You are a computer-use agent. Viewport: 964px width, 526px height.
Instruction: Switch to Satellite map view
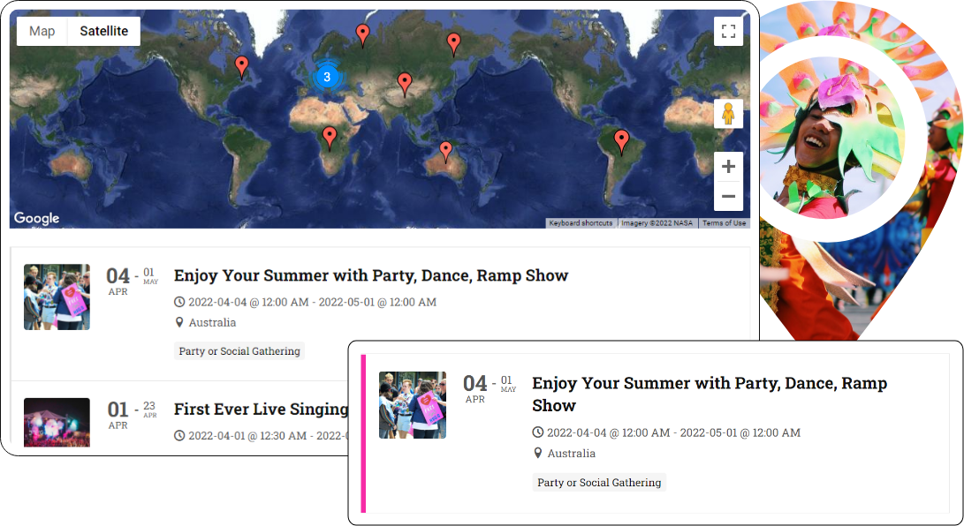tap(103, 31)
